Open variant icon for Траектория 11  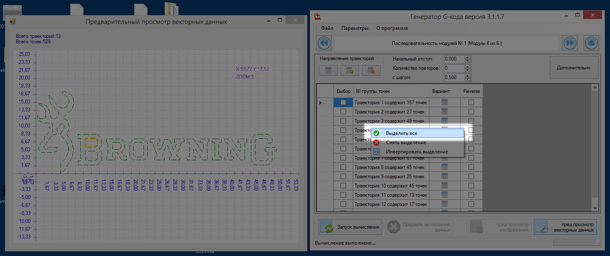tap(444, 195)
